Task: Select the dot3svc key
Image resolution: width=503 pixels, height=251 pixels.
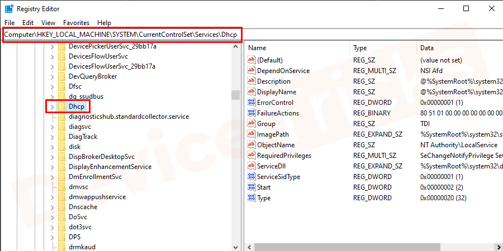Action: pyautogui.click(x=80, y=227)
